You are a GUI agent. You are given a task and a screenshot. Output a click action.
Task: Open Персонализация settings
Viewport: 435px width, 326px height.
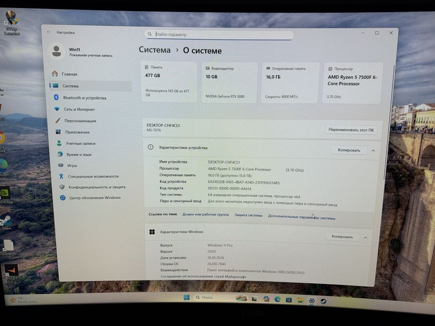tap(93, 121)
